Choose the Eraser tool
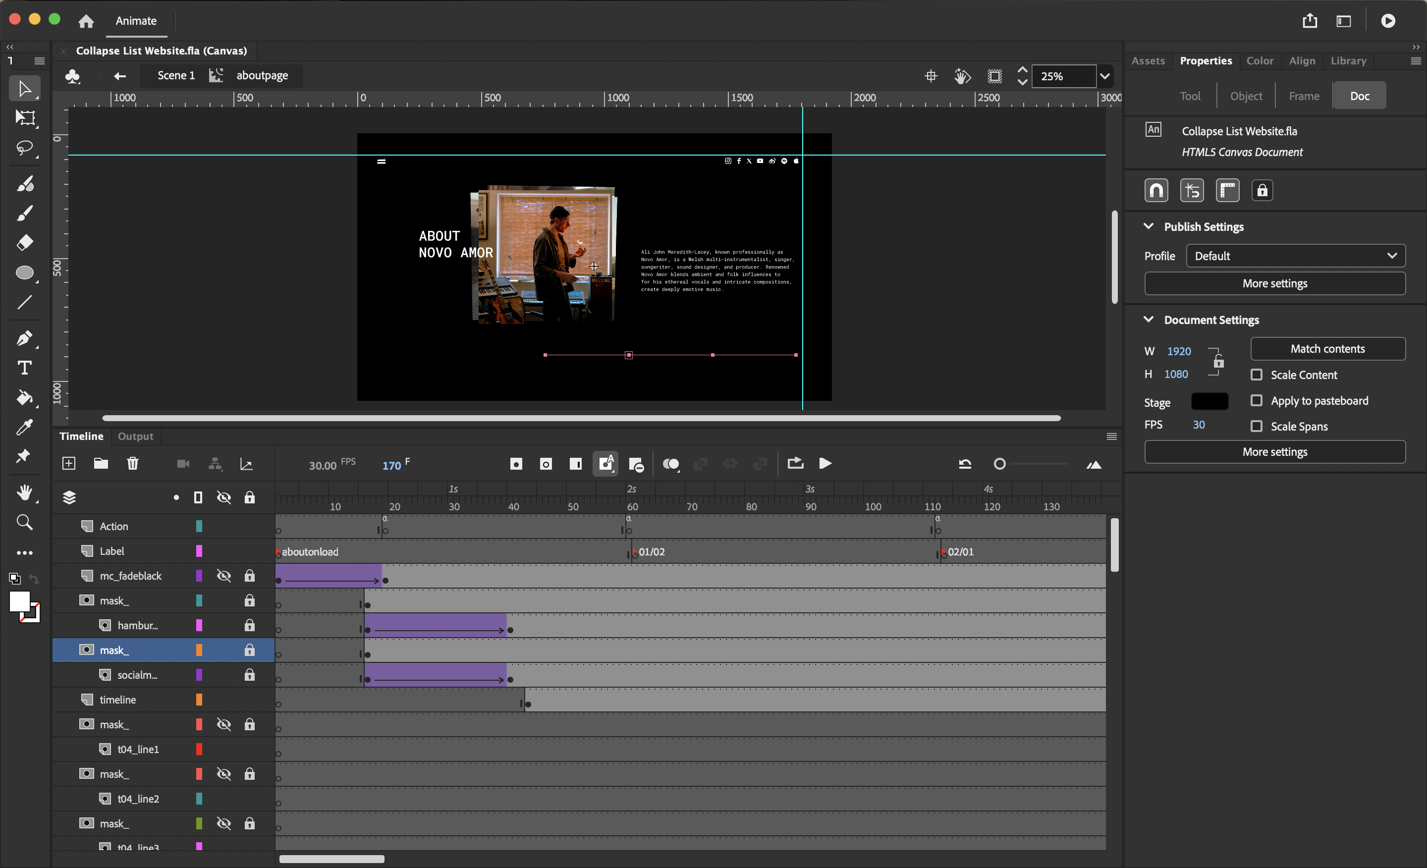Viewport: 1427px width, 868px height. pos(25,242)
